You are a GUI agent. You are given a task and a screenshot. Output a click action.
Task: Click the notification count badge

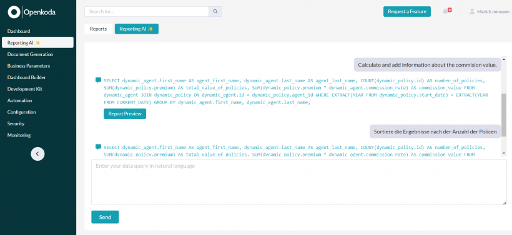pyautogui.click(x=450, y=10)
